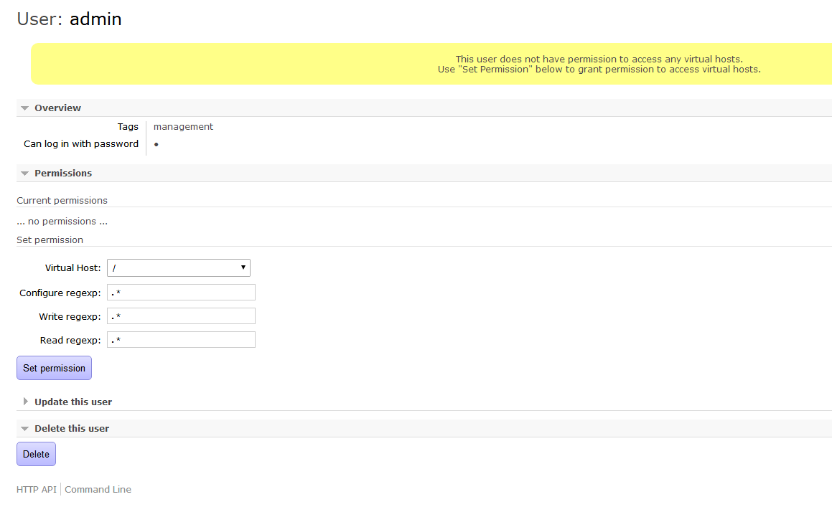
Task: Expand the Update this user section title
Action: click(x=73, y=402)
